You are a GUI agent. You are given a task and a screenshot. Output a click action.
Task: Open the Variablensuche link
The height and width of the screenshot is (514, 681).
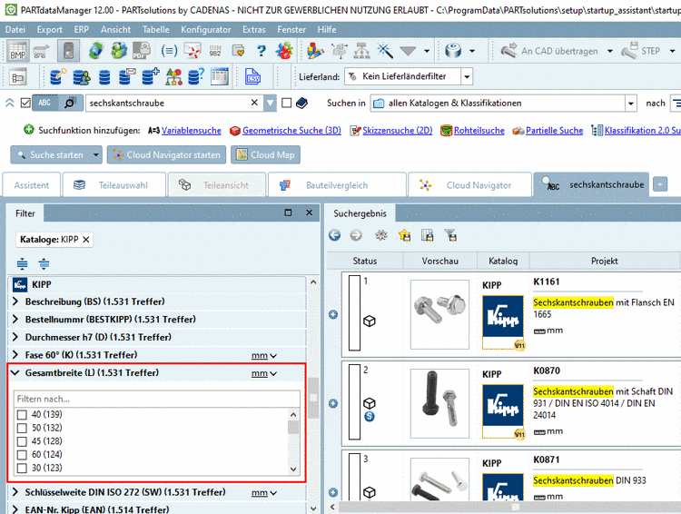click(x=191, y=131)
